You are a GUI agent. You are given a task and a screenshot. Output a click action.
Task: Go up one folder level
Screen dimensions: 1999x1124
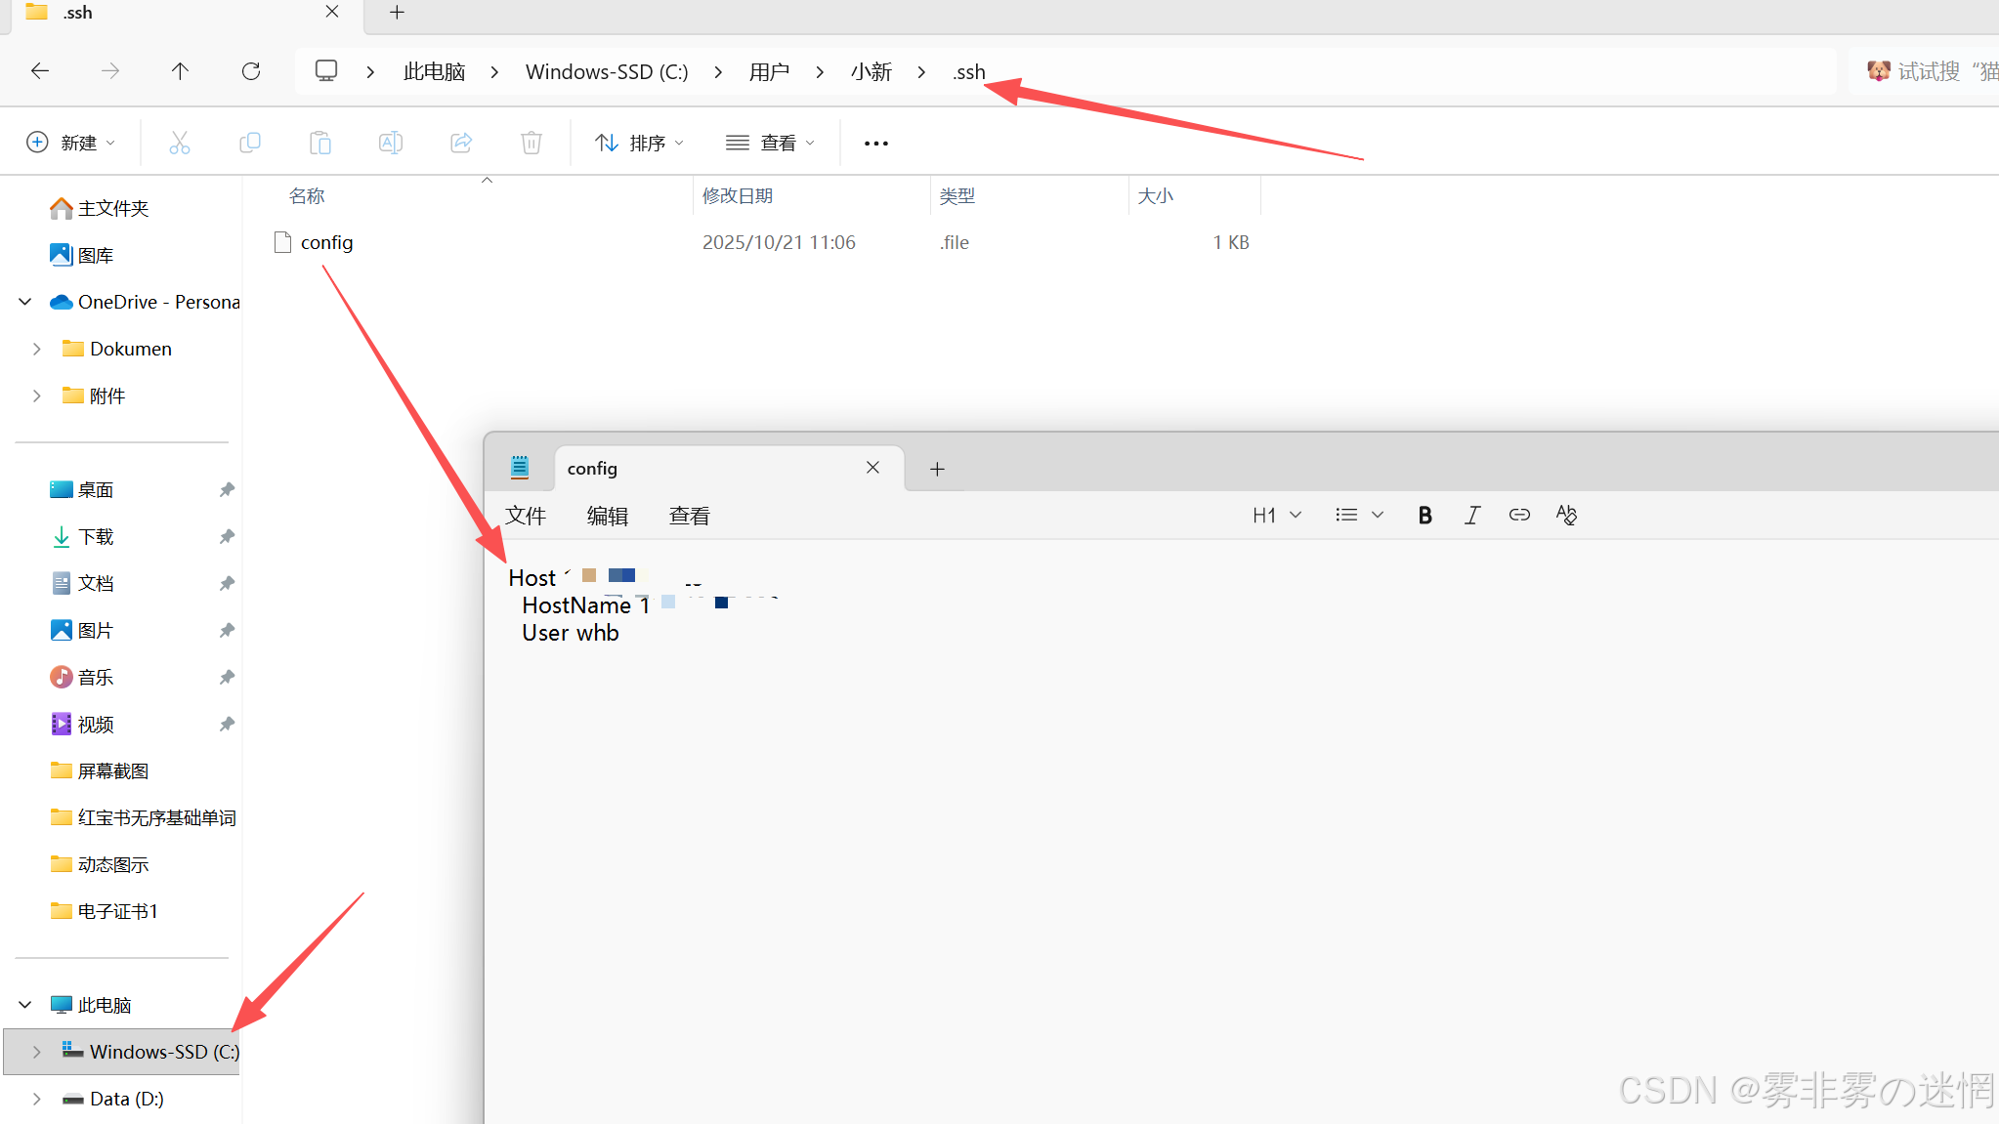coord(180,71)
